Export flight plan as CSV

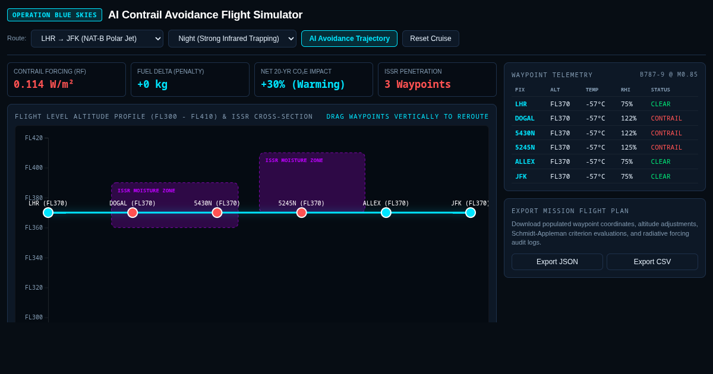[652, 262]
